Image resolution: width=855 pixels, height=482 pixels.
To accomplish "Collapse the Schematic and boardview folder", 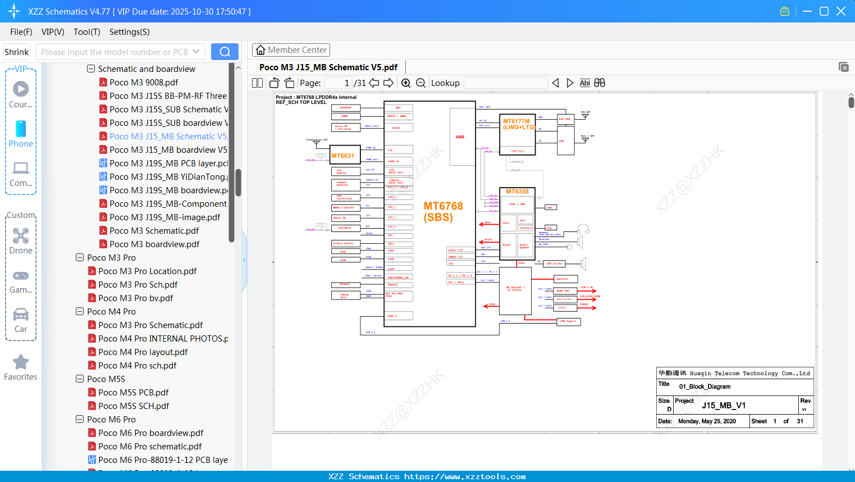I will click(90, 69).
